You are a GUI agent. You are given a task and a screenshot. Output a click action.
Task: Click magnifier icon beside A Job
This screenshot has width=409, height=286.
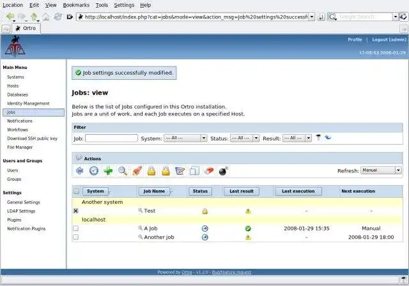click(140, 228)
